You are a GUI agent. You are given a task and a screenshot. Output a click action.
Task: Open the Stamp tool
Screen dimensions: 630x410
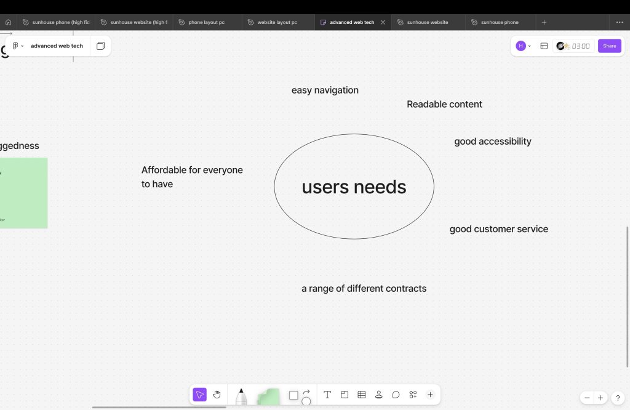(x=379, y=395)
